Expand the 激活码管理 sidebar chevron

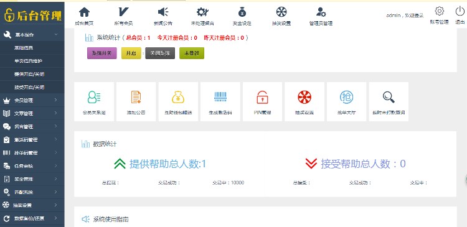click(x=55, y=139)
